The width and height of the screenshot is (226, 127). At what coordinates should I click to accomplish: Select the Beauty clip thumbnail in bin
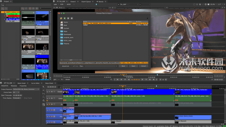pos(28,33)
